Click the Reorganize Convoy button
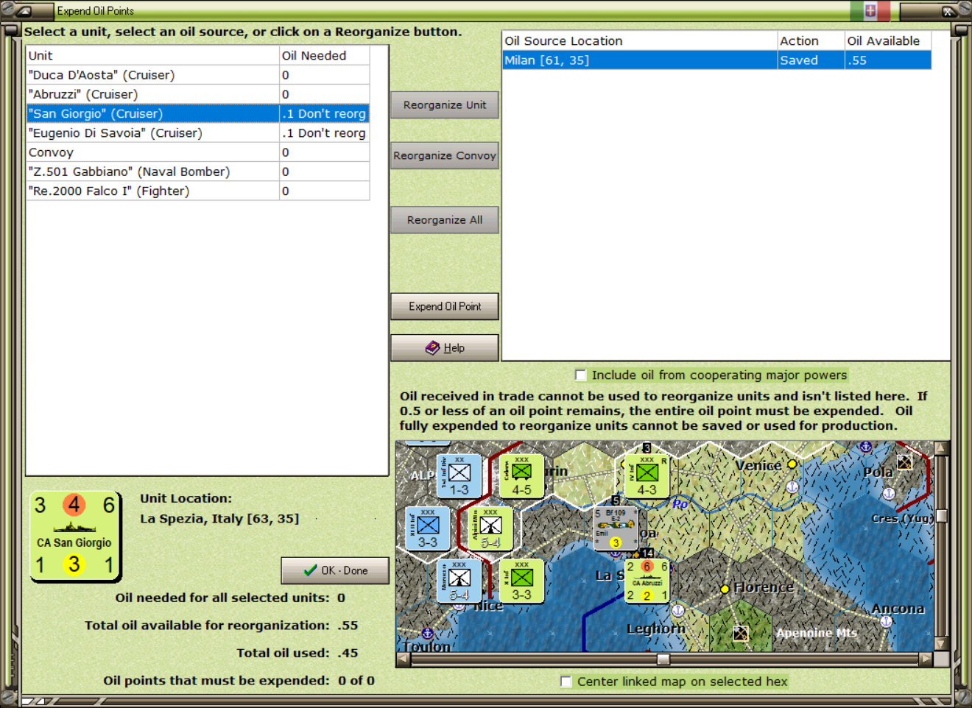Image resolution: width=972 pixels, height=708 pixels. coord(445,156)
